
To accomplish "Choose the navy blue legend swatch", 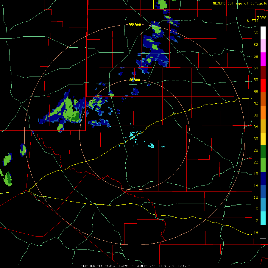I will 263,178.
